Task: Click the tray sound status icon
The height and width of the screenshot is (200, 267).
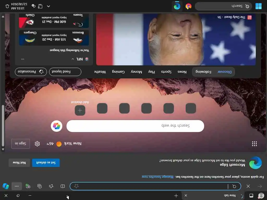Action: click(x=34, y=6)
